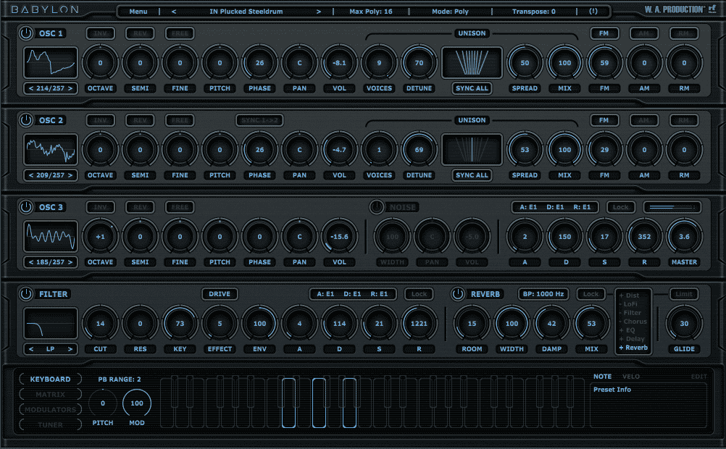This screenshot has width=726, height=449.
Task: Click the EDIT button in preset info
Action: click(698, 377)
